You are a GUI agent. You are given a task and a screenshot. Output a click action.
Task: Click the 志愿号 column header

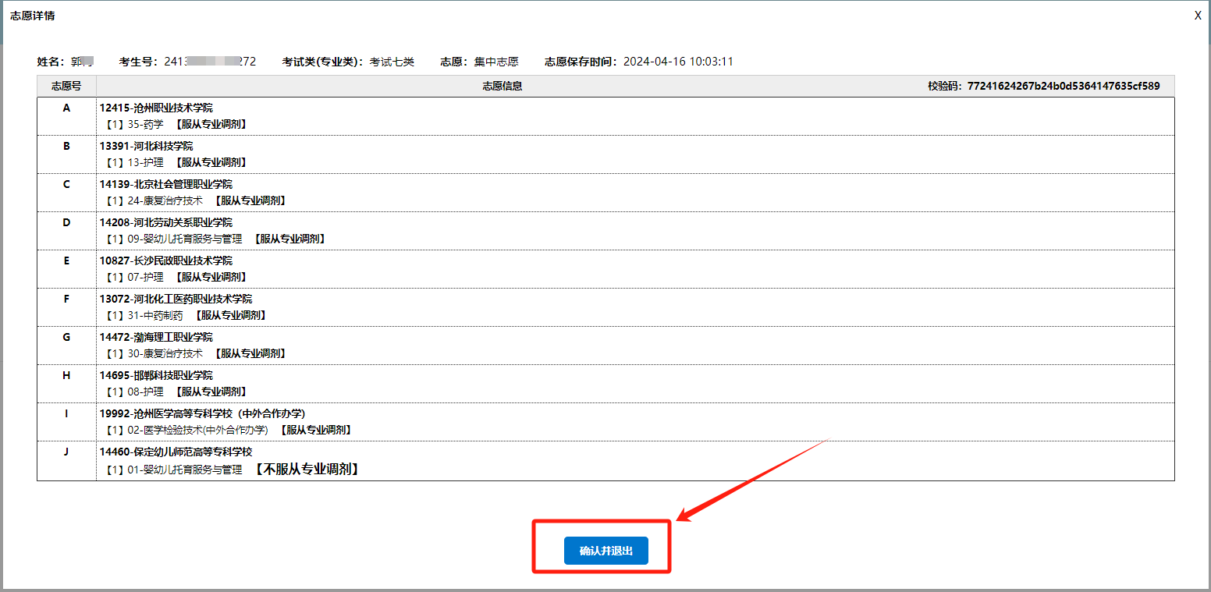(x=66, y=86)
